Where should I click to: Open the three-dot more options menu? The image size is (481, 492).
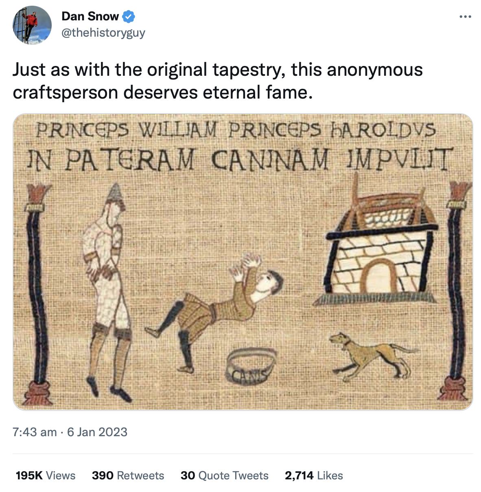pyautogui.click(x=465, y=17)
